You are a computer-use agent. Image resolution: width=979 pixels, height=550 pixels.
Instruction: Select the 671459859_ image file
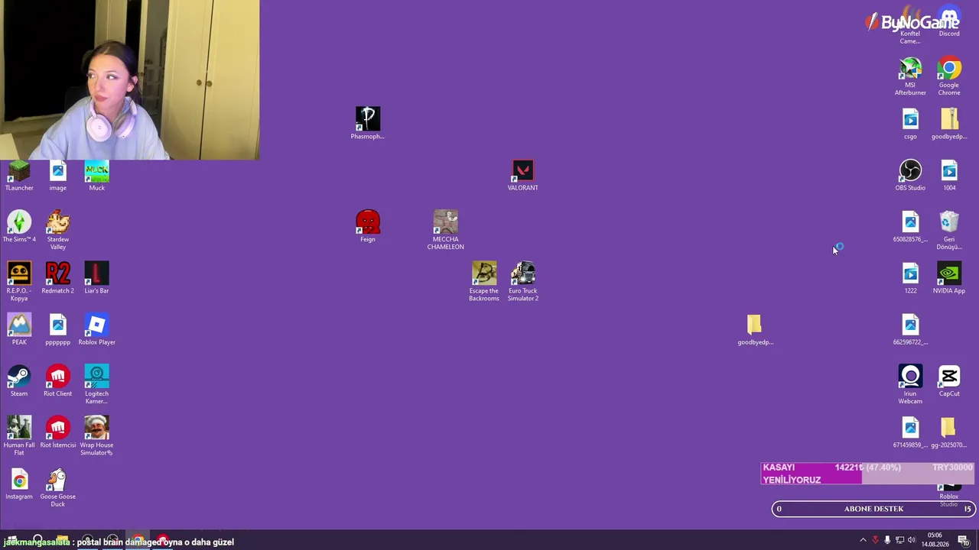[910, 428]
